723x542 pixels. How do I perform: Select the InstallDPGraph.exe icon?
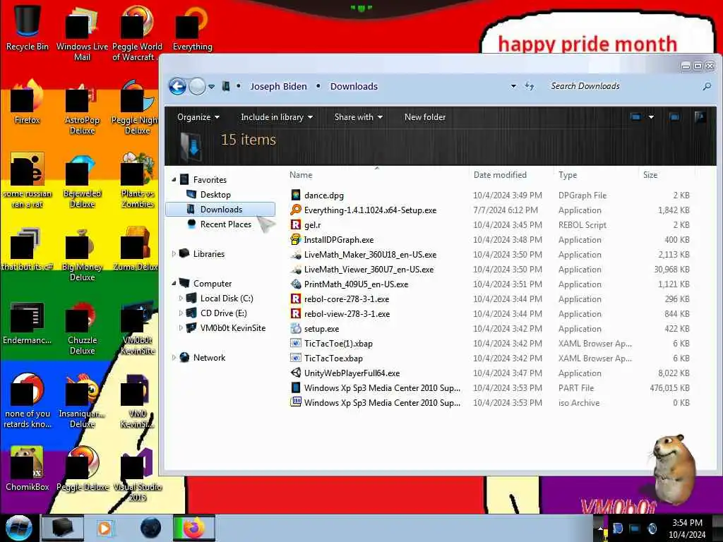pos(296,240)
